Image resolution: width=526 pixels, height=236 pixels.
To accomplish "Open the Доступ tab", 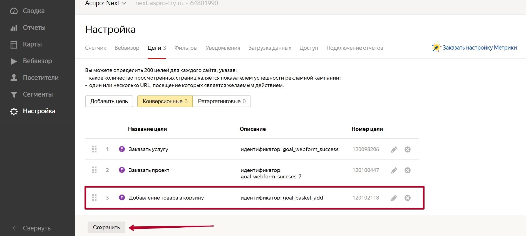I will 309,48.
